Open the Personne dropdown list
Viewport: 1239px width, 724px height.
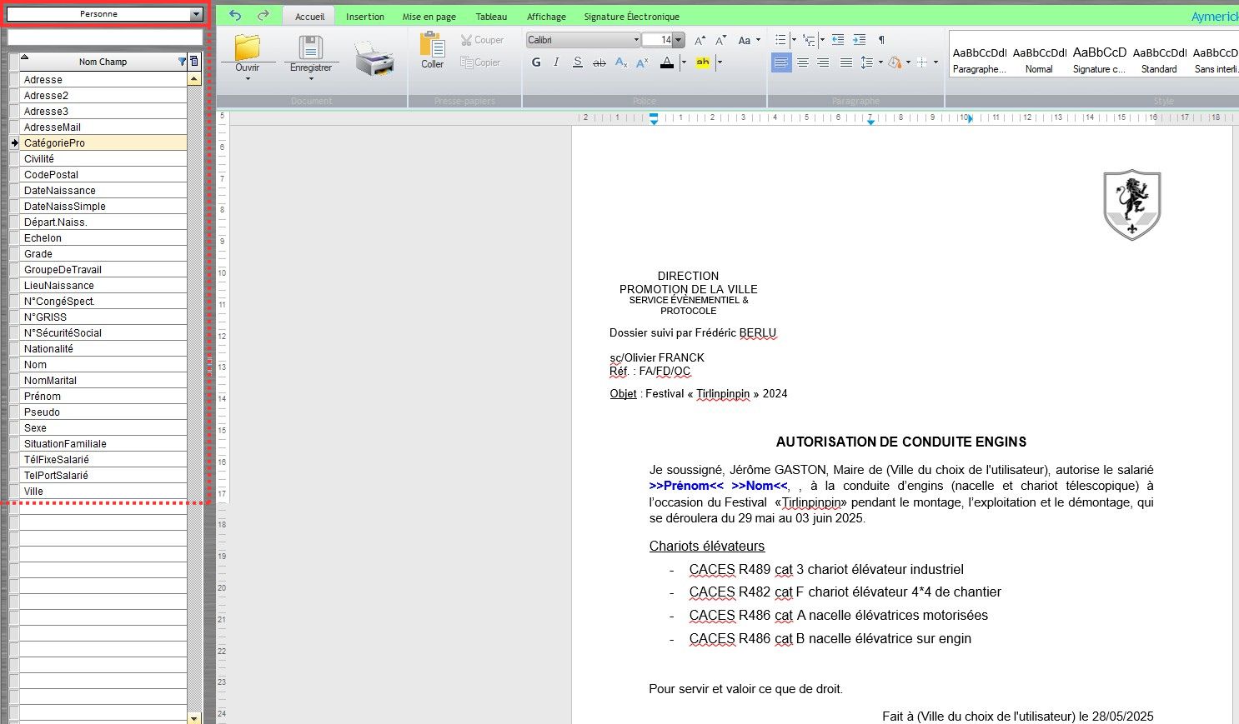tap(196, 15)
